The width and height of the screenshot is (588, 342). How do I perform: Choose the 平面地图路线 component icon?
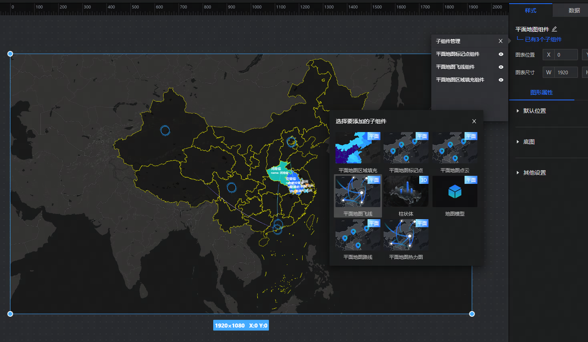(358, 235)
